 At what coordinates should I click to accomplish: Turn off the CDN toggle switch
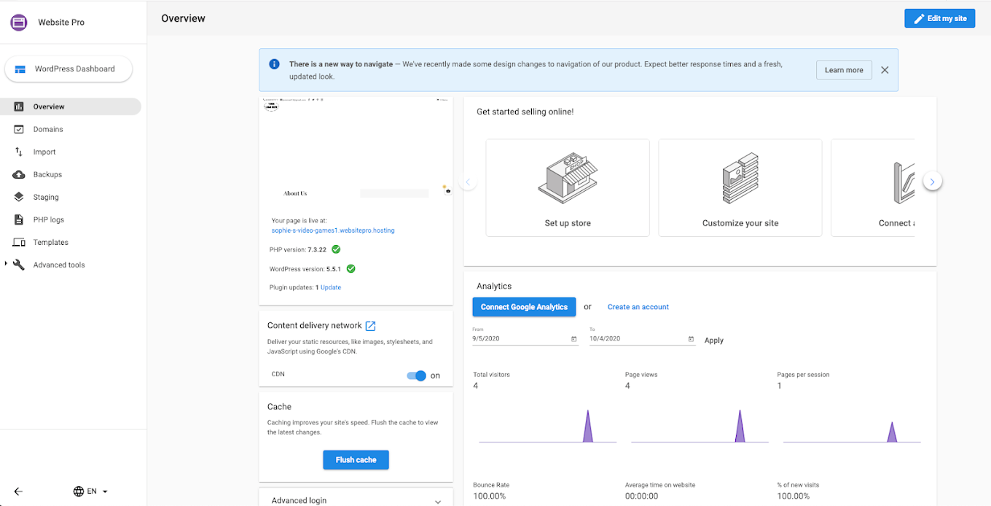416,375
